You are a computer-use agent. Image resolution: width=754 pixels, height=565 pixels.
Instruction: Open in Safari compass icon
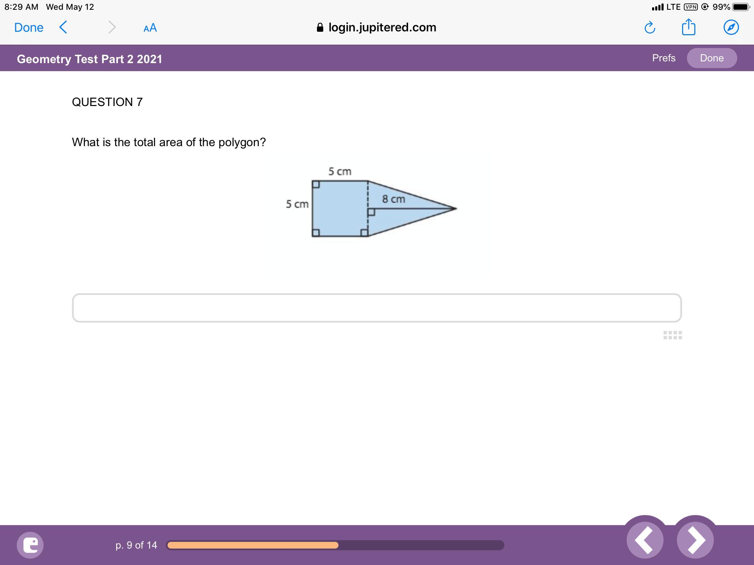coord(731,27)
